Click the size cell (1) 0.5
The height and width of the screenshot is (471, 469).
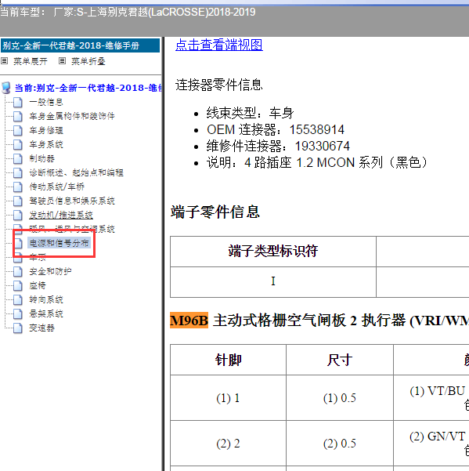[x=340, y=398]
